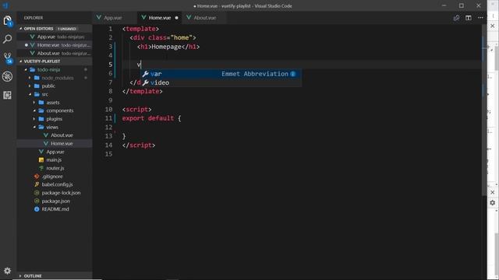Select About.vue in Open Editors list
The image size is (499, 280).
(x=55, y=54)
